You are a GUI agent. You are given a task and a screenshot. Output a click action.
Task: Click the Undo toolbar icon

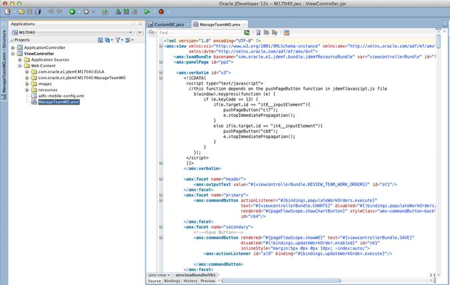pos(51,12)
